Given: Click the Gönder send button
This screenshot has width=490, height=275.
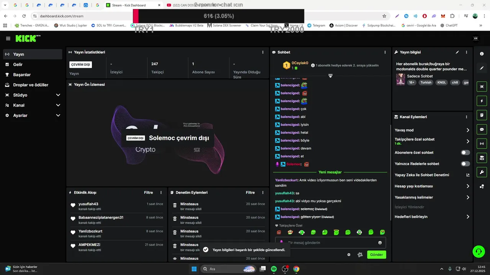Looking at the screenshot, I should [x=376, y=255].
